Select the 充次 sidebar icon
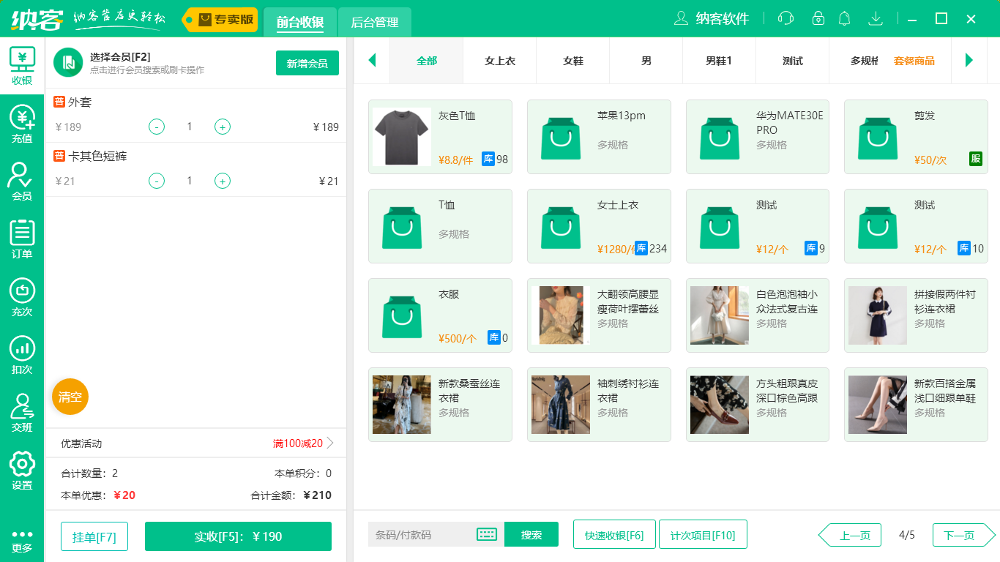The image size is (1000, 562). tap(22, 295)
